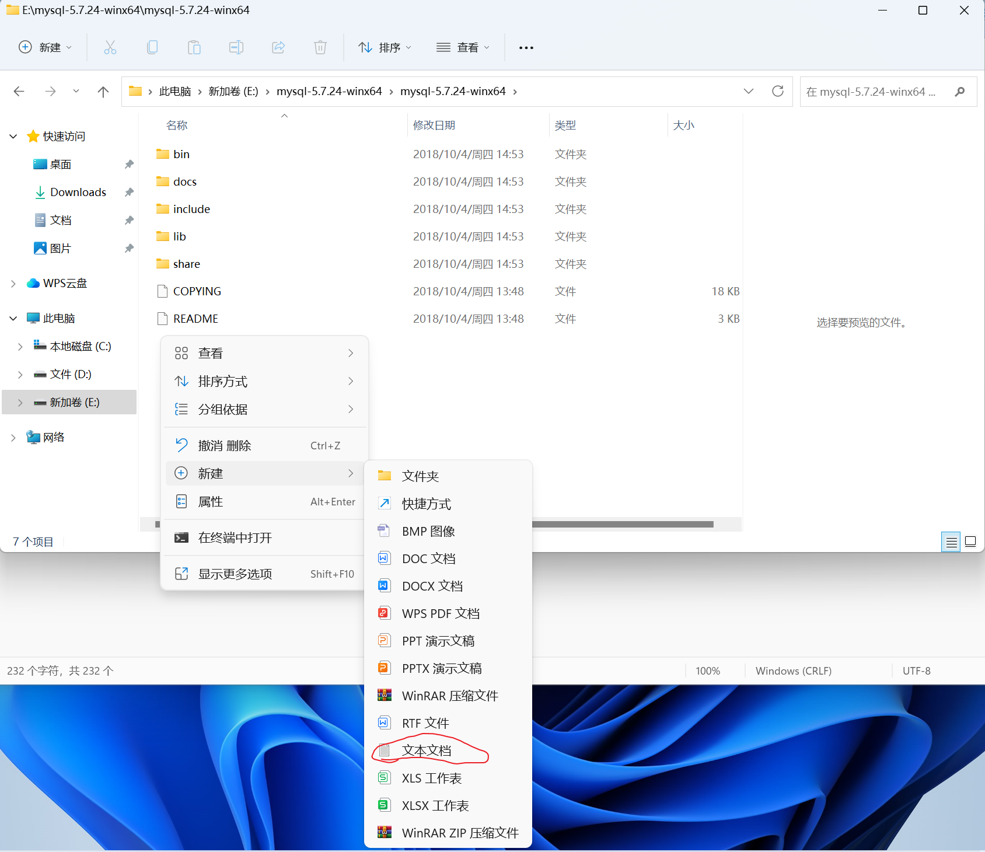
Task: Create new 文本文档
Action: click(x=448, y=750)
